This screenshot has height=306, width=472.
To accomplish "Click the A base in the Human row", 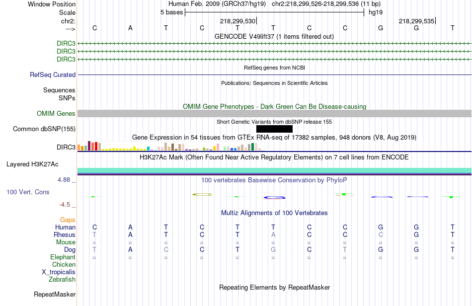I will point(130,227).
